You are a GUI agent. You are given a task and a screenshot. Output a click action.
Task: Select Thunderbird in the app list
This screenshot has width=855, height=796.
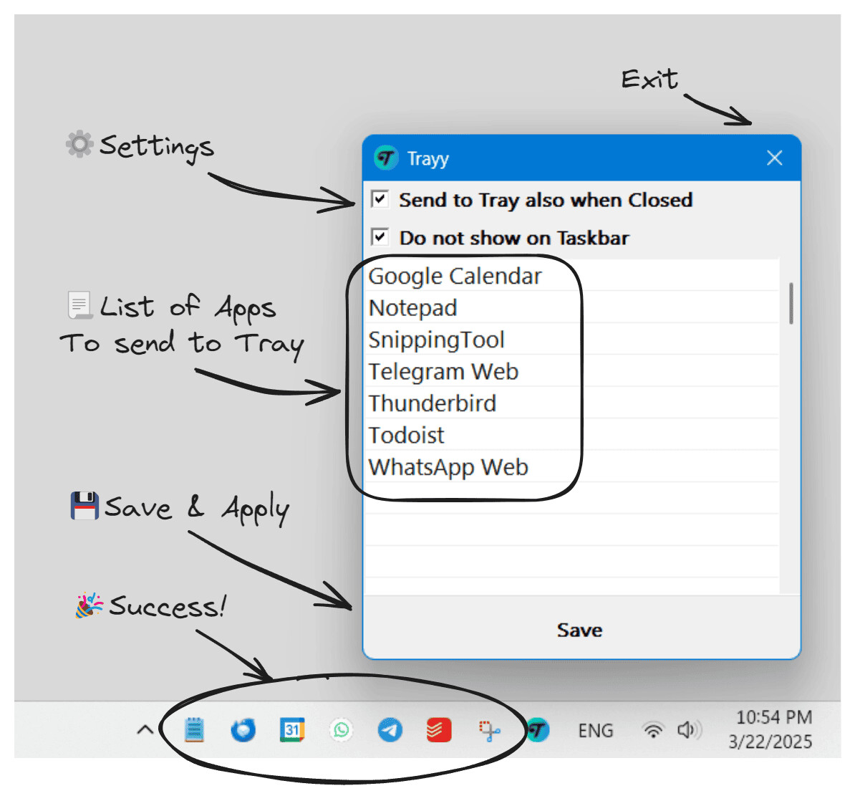click(571, 403)
